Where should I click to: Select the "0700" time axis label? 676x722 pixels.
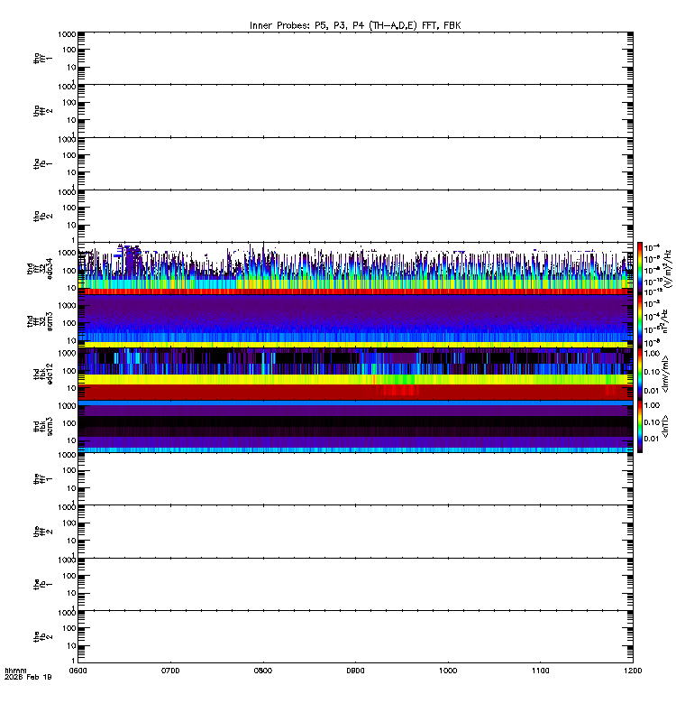(170, 671)
